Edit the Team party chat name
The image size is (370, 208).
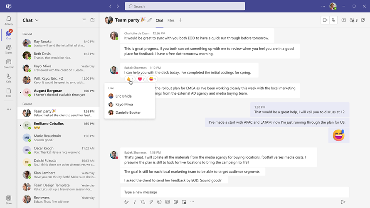click(x=150, y=20)
